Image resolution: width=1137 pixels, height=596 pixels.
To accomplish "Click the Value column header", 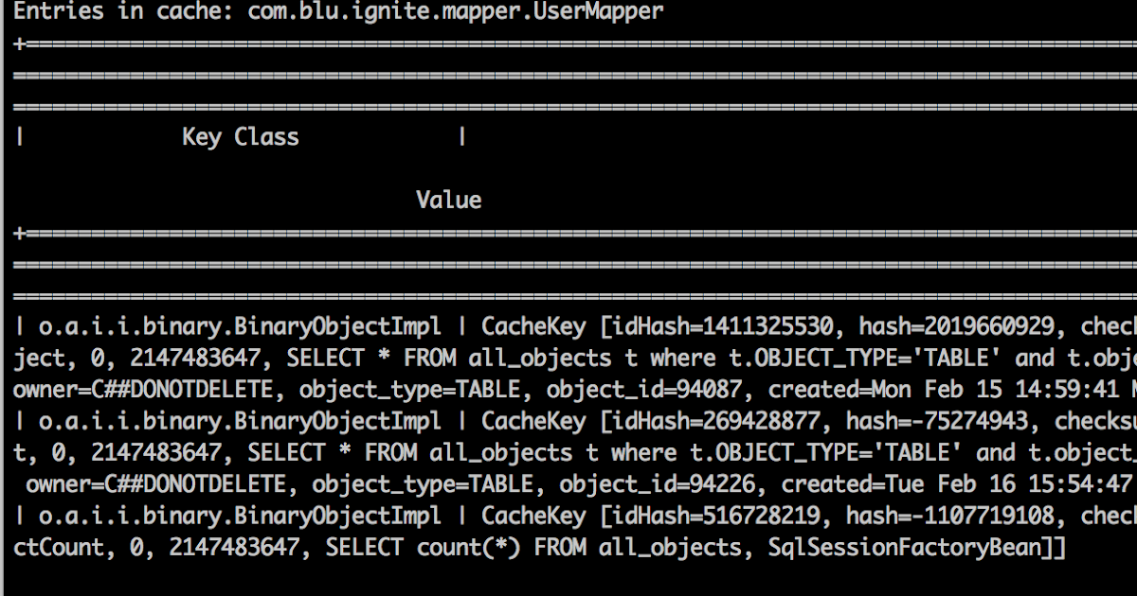I will [x=449, y=200].
